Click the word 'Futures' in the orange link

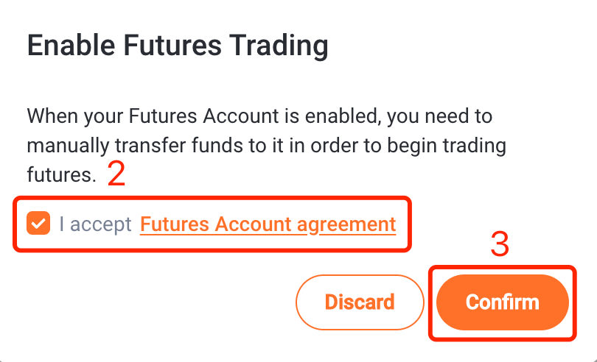tap(175, 224)
